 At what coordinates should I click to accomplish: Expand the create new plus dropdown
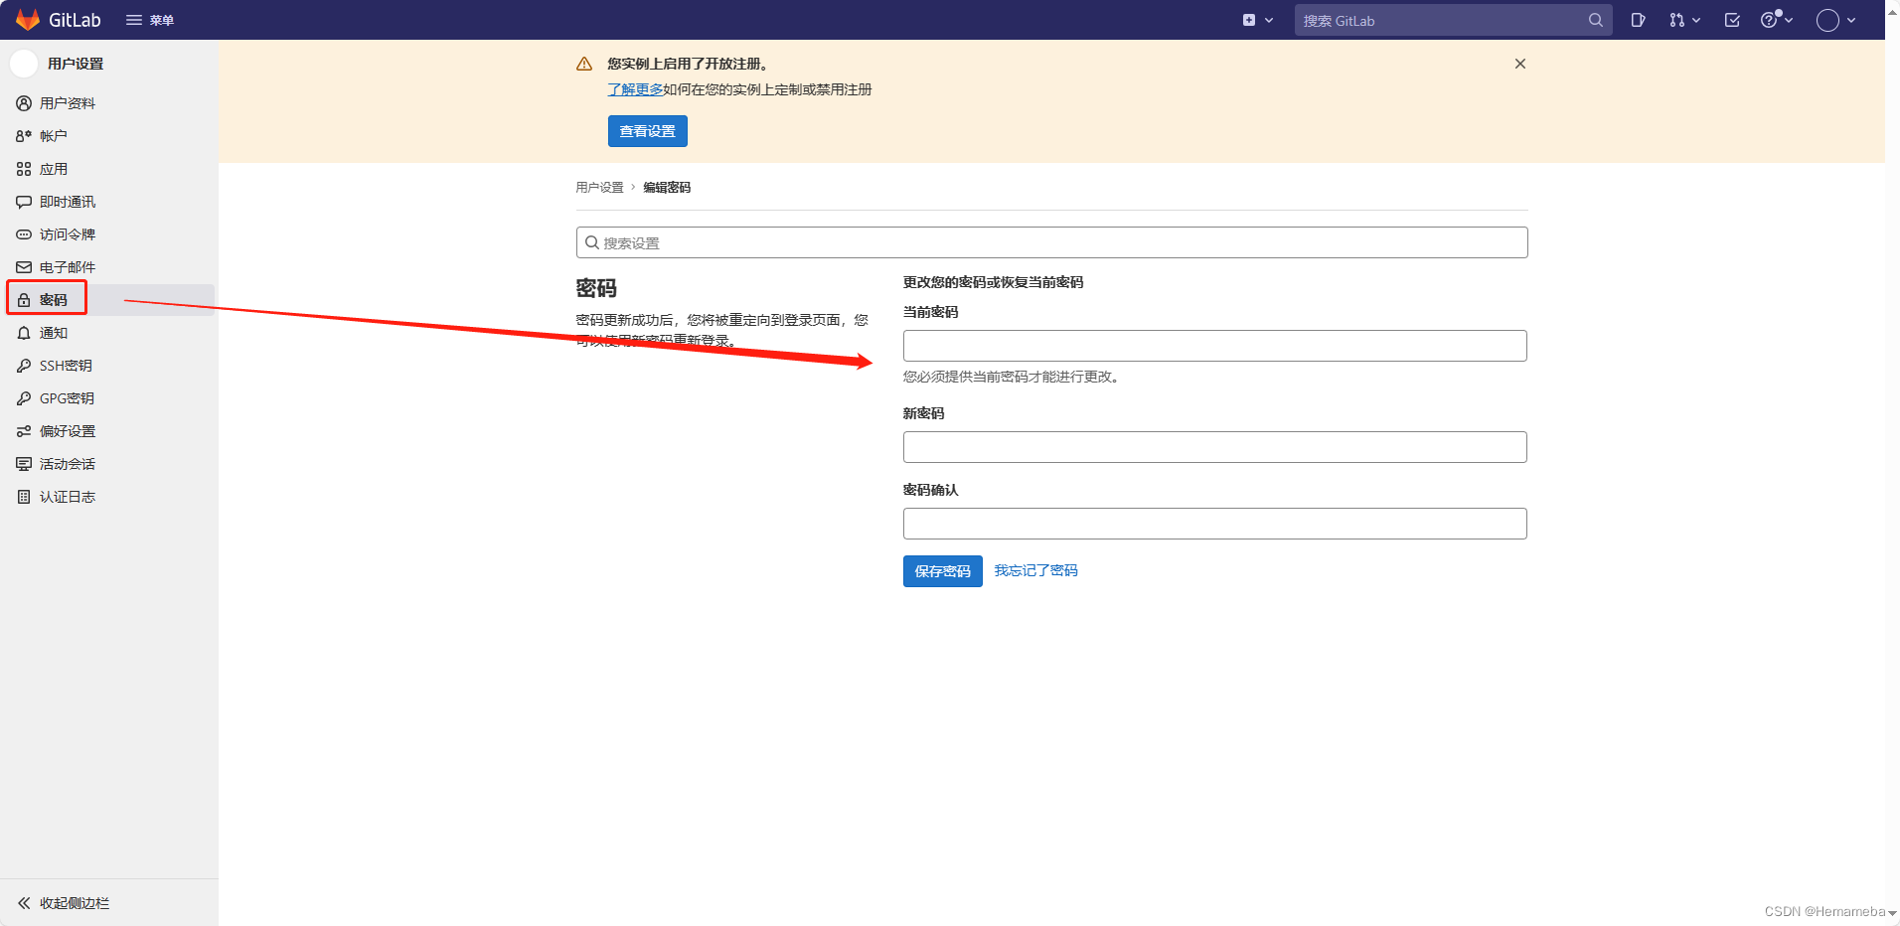coord(1257,20)
